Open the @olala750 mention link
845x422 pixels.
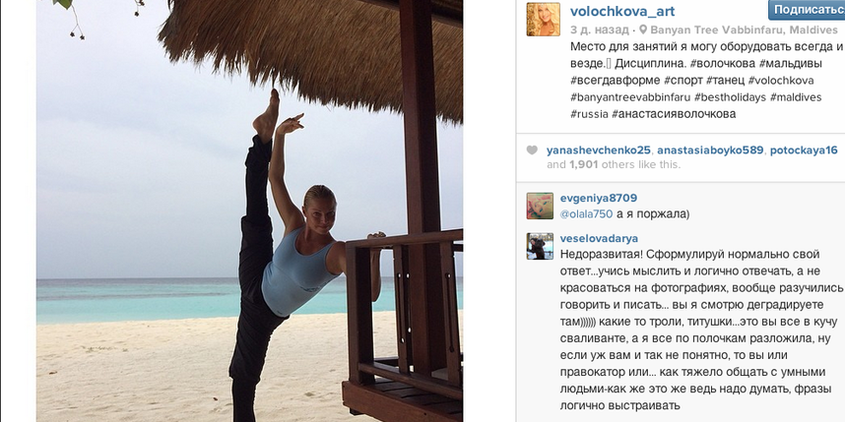point(586,213)
